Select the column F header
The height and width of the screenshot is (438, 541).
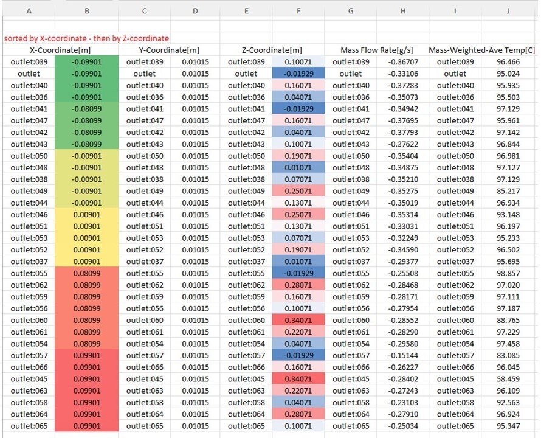point(298,10)
